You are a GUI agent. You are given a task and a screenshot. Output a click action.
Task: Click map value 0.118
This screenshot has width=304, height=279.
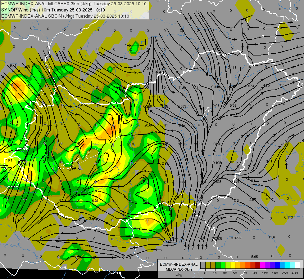(x=232, y=68)
